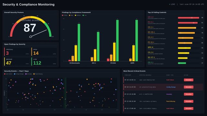Toggle the Patch Missing legend in Security Events
The image size is (207, 116).
click(38, 74)
